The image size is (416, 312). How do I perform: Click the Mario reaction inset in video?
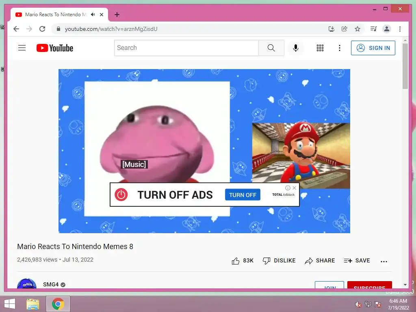coord(301,156)
